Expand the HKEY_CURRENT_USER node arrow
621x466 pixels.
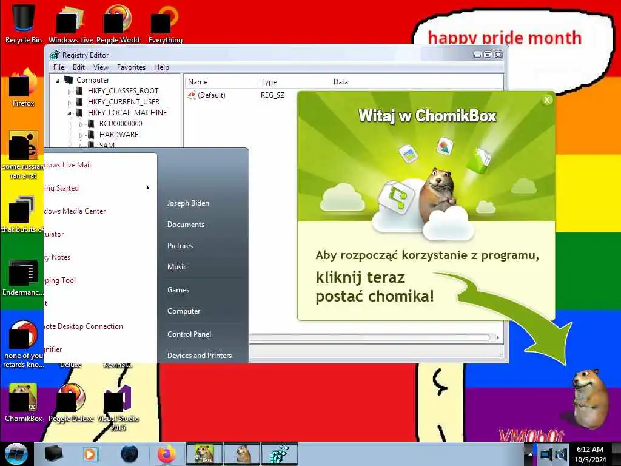[x=69, y=103]
